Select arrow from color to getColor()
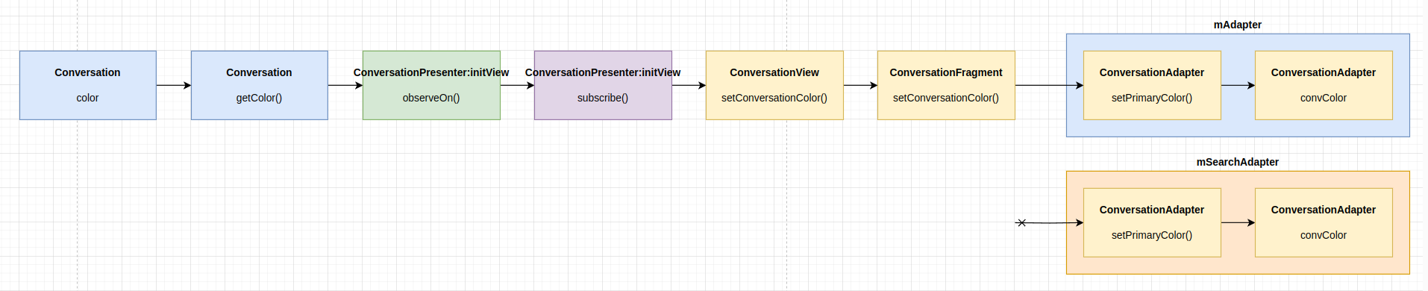 point(174,85)
